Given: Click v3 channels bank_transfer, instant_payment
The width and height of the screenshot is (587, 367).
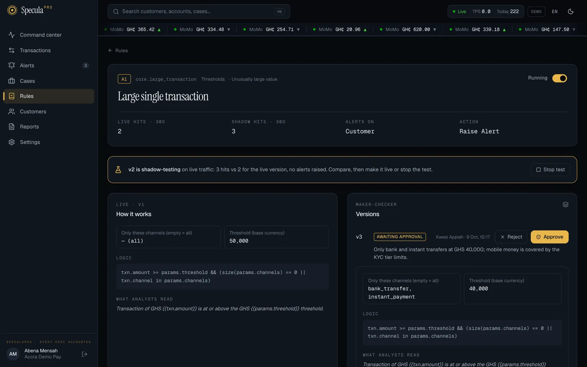Looking at the screenshot, I should (411, 289).
